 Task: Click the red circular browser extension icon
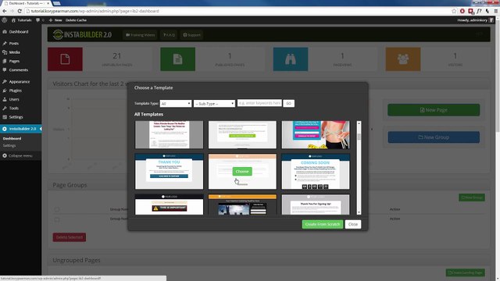pos(462,11)
